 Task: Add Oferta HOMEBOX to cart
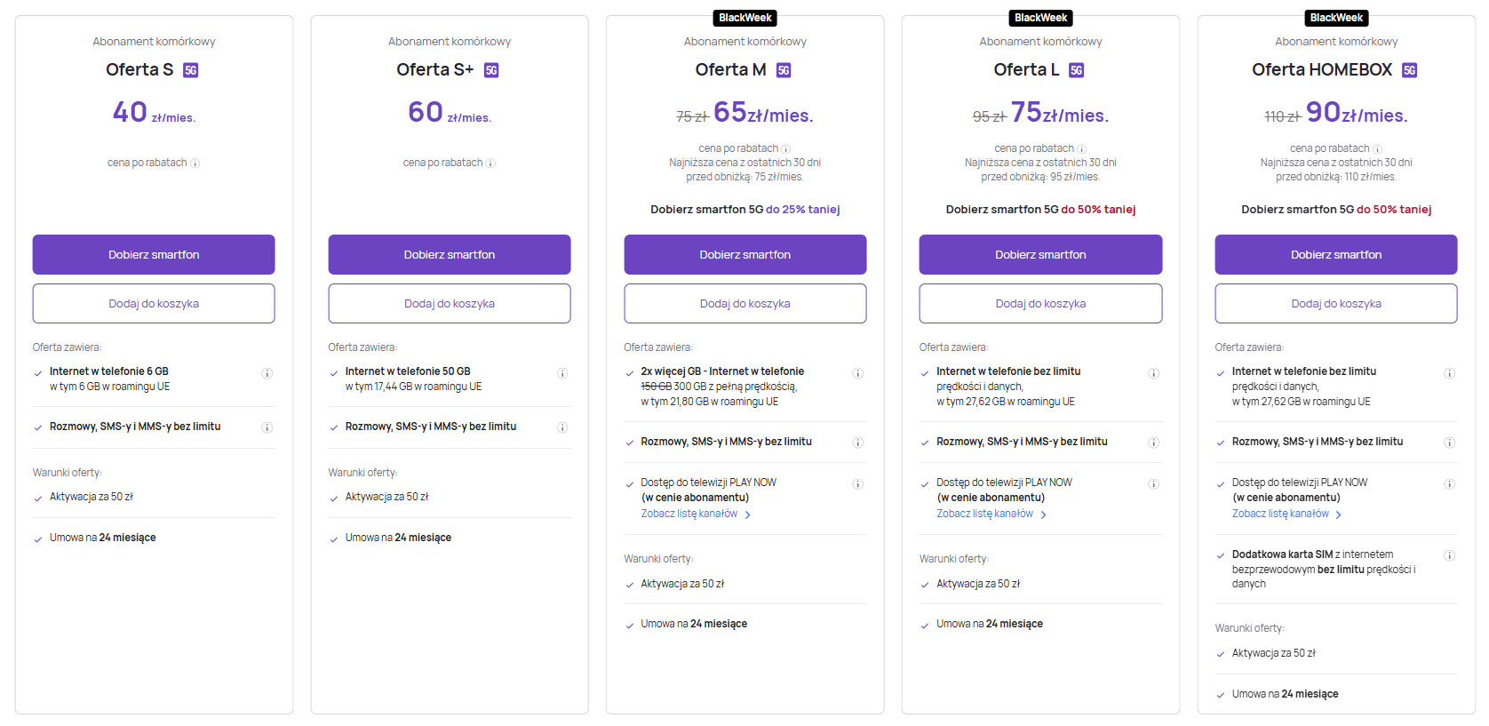click(x=1336, y=304)
